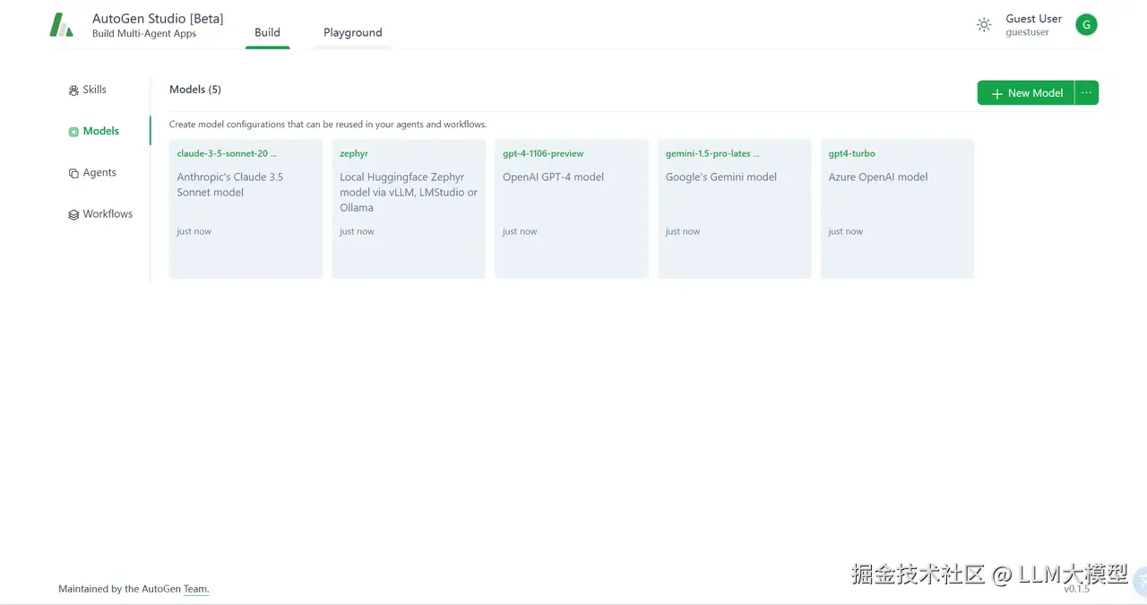This screenshot has width=1147, height=605.
Task: Click the Local Huggingface Zephyr model description
Action: [409, 193]
